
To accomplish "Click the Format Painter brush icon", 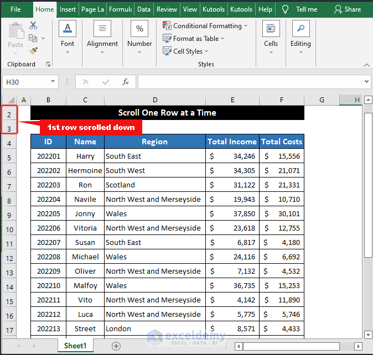I will point(33,50).
